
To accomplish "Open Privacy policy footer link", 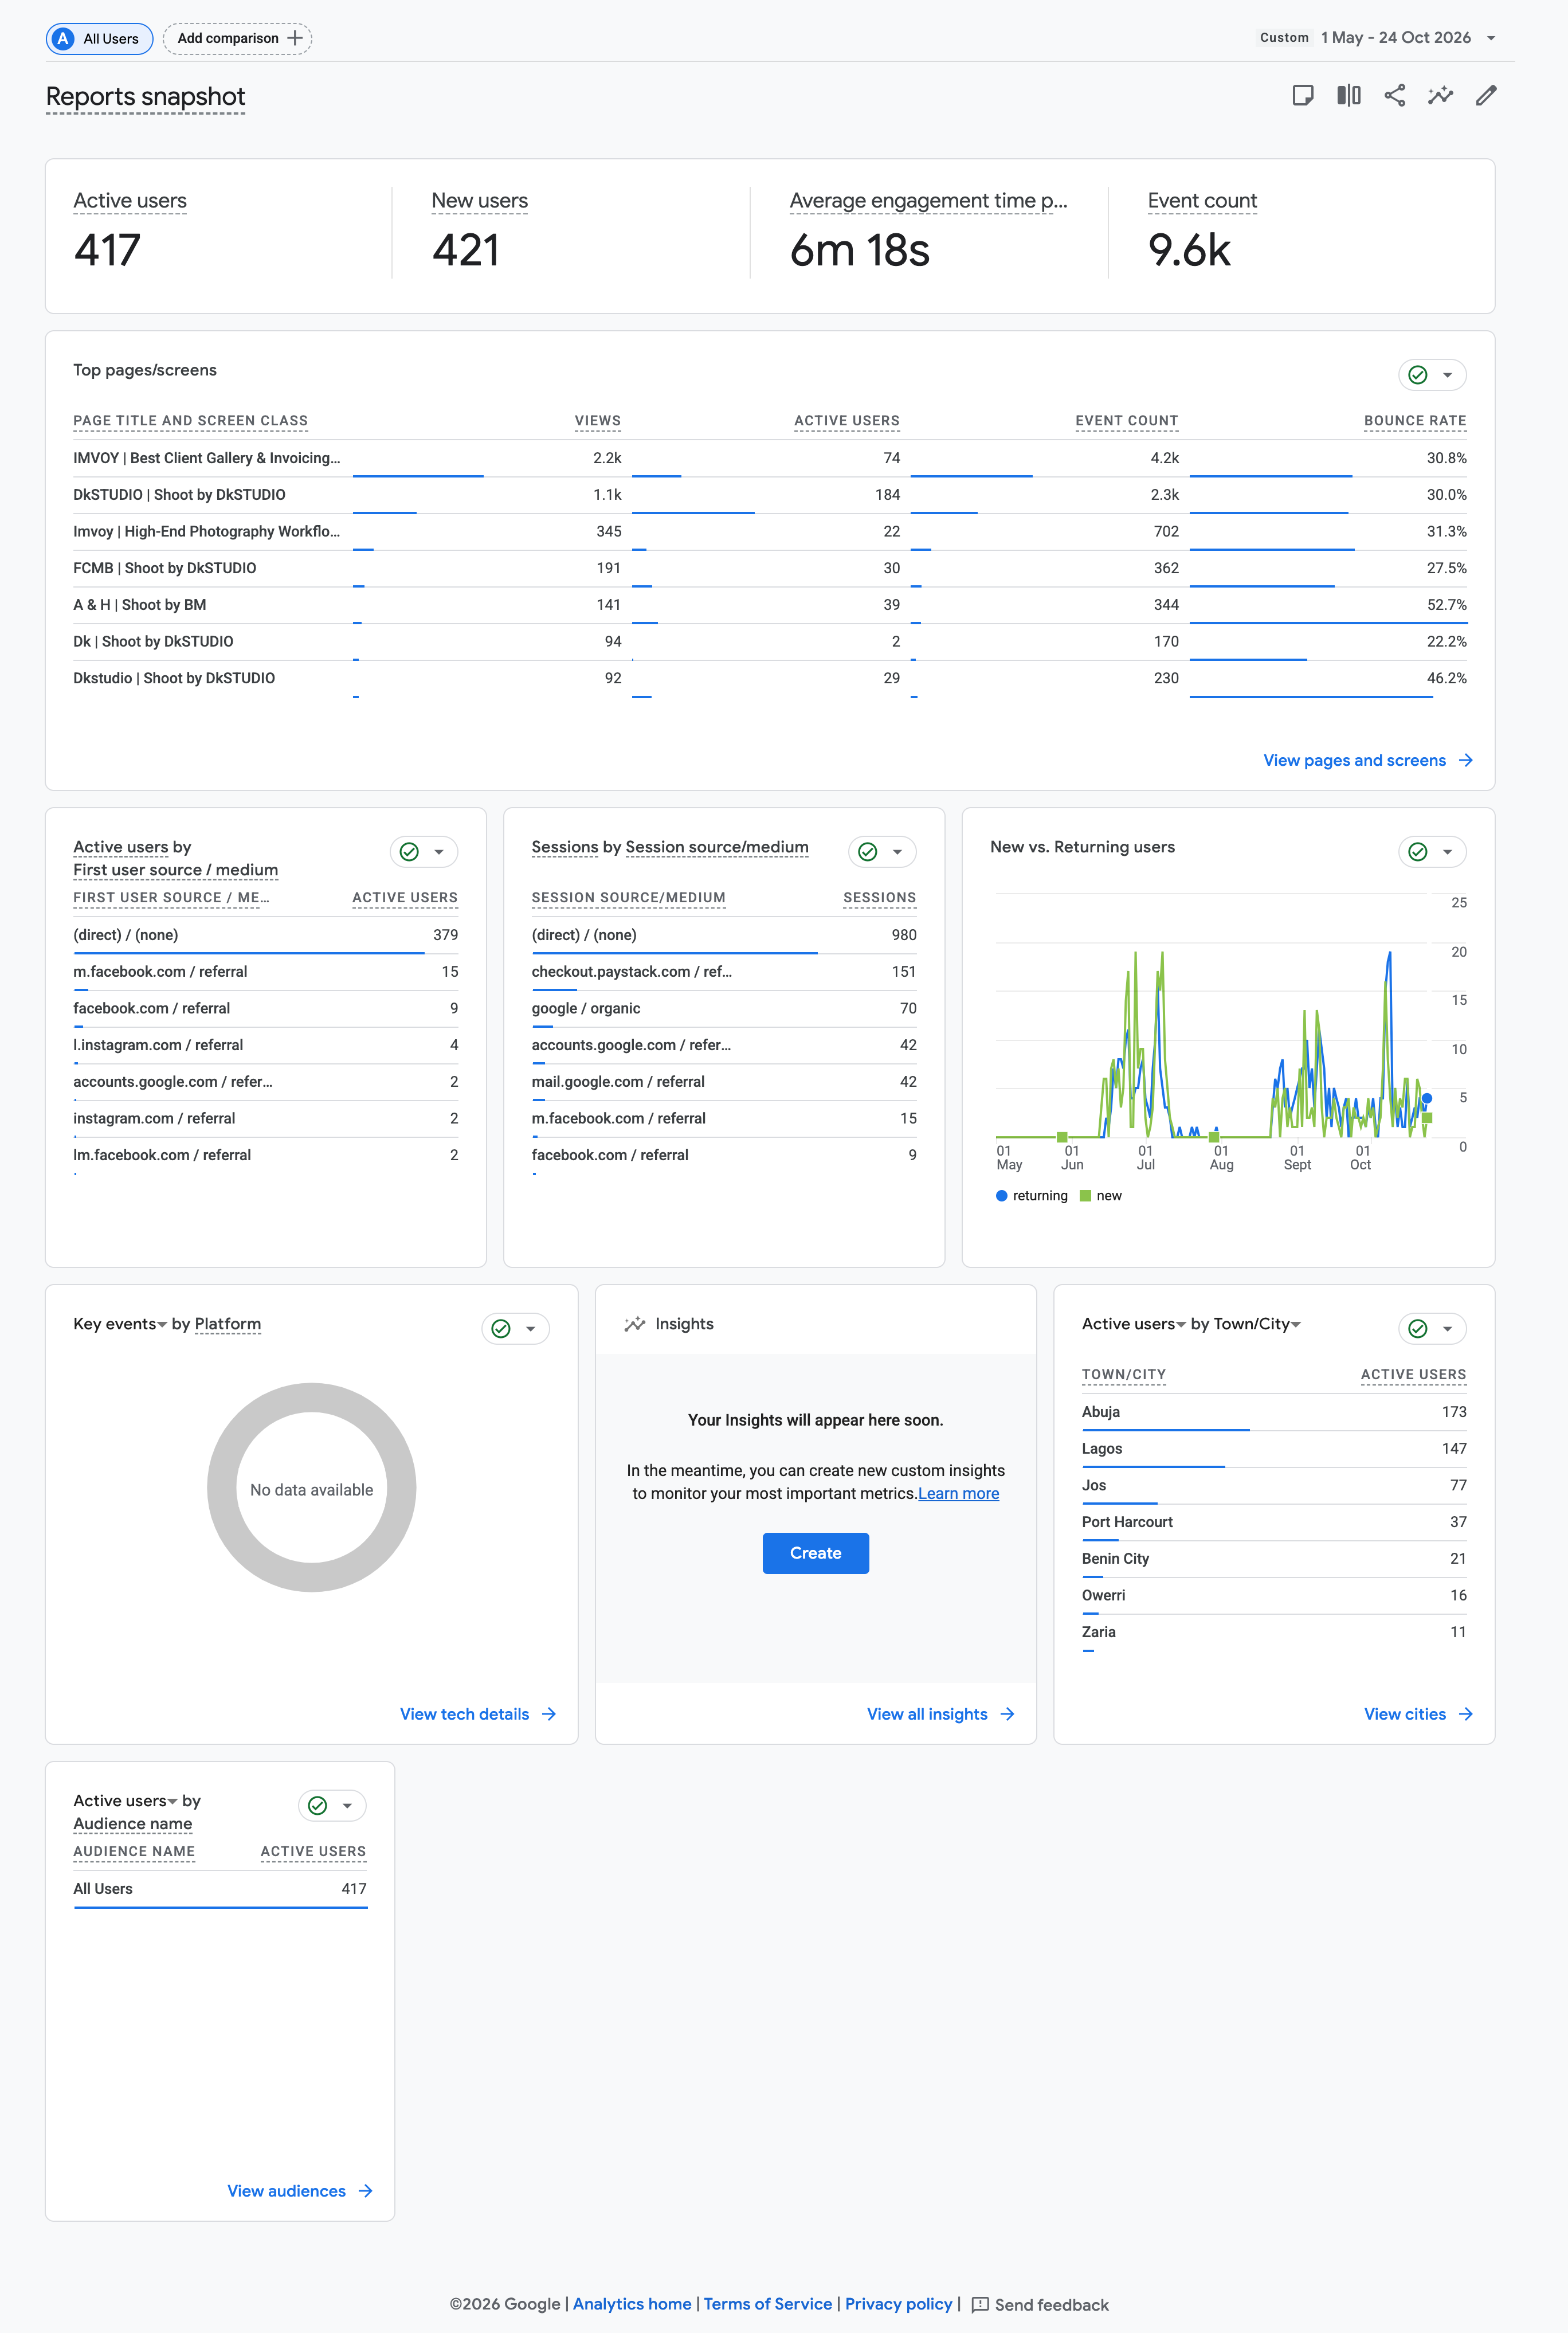I will pos(898,2305).
